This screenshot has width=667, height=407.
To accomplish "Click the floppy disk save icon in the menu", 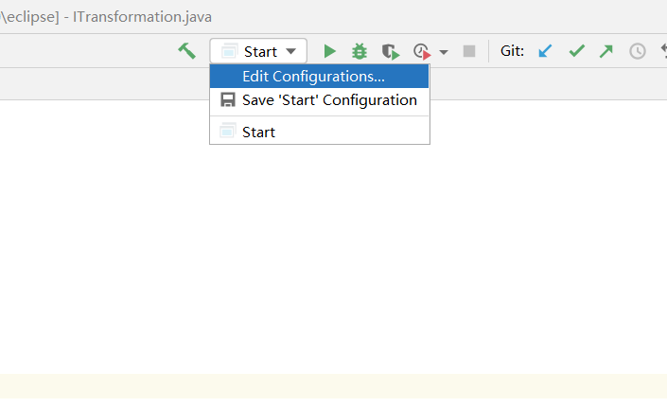I will (x=227, y=100).
